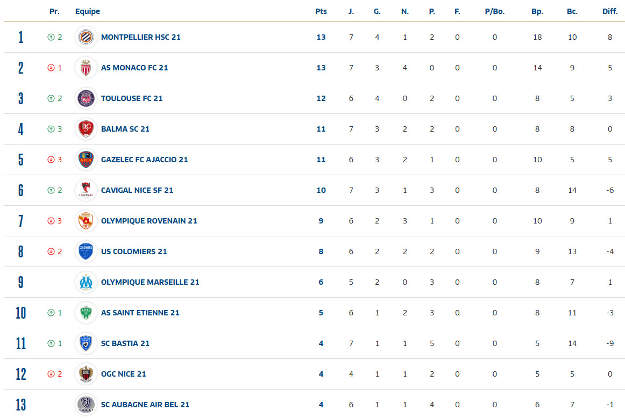Viewport: 625px width, 418px height.
Task: Click the green up arrow beside Montpellier
Action: (x=51, y=37)
